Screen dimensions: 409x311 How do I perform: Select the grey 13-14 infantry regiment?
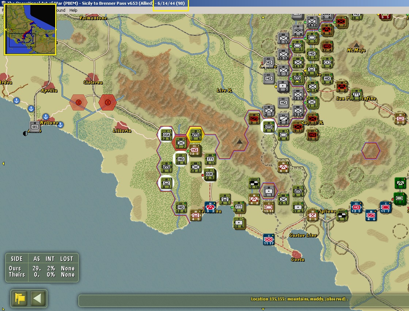pos(298,111)
